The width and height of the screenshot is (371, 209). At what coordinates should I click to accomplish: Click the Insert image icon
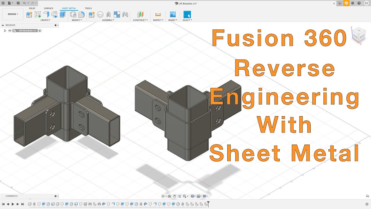[173, 14]
